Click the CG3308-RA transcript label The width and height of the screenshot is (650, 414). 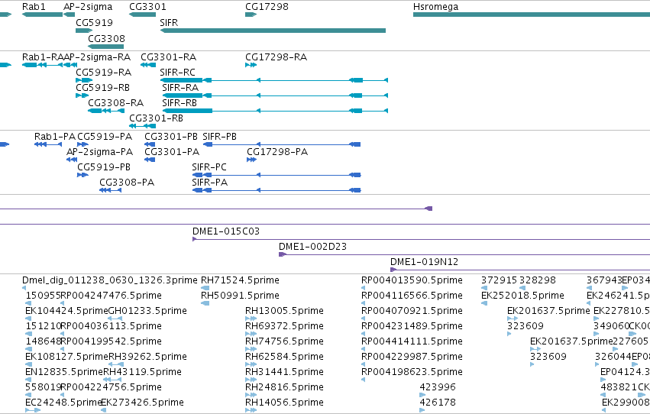point(115,103)
